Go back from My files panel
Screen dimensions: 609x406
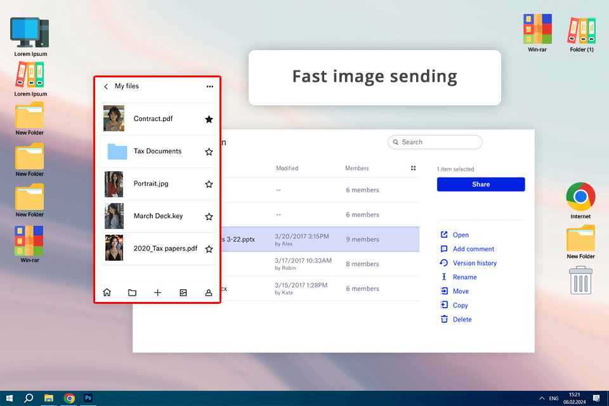pos(106,87)
